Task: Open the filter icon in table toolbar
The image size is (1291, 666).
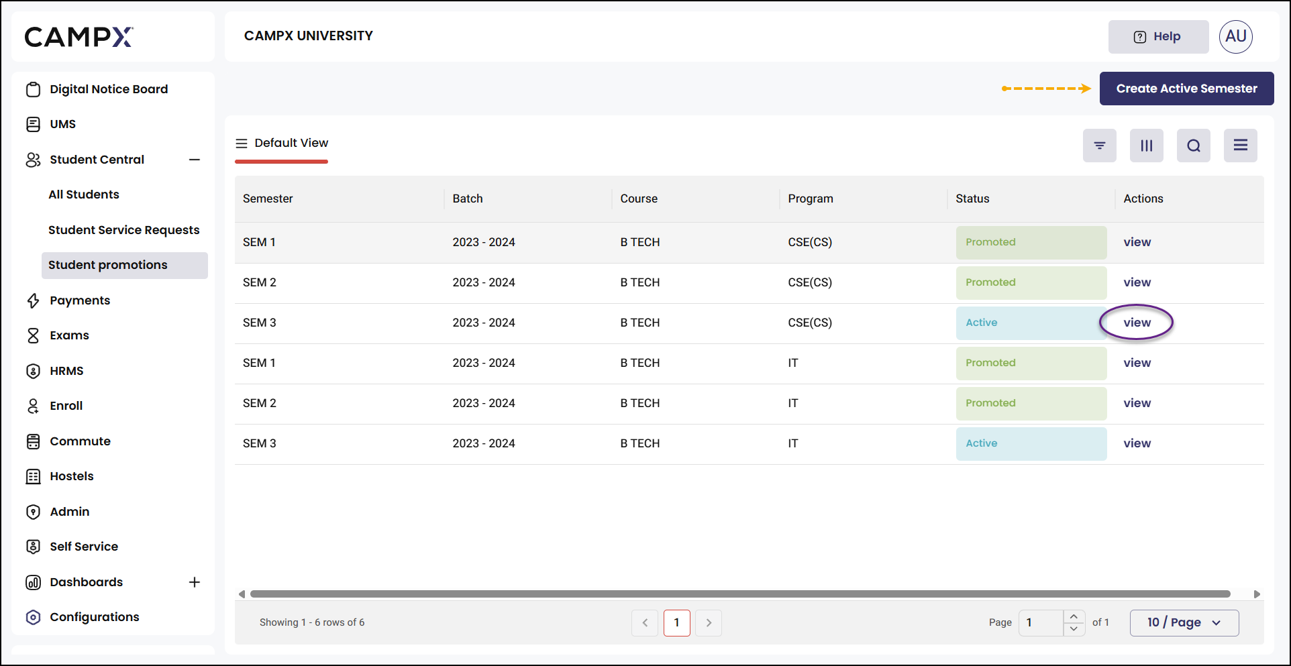Action: pyautogui.click(x=1100, y=146)
